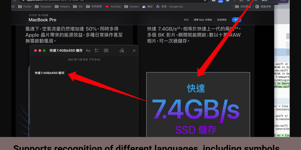The image size is (301, 150).
Task: Insert a checklist in Notes toolbar
Action: click(x=97, y=50)
